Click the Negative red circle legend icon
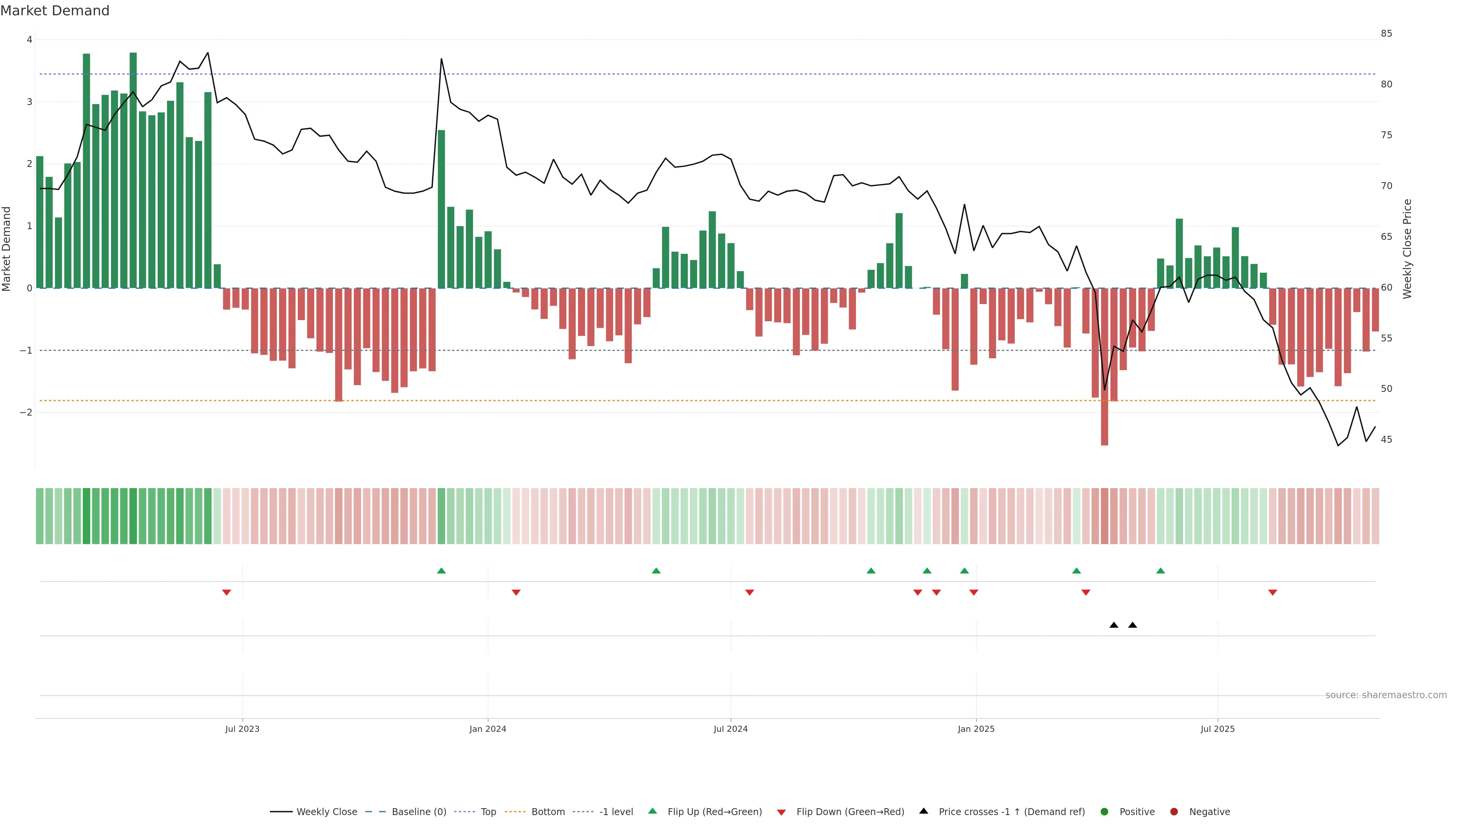 (1174, 812)
